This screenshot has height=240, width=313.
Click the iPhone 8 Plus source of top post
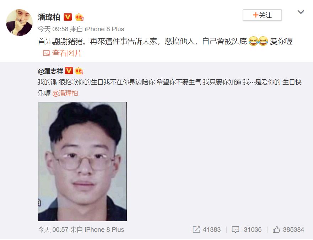pos(104,29)
